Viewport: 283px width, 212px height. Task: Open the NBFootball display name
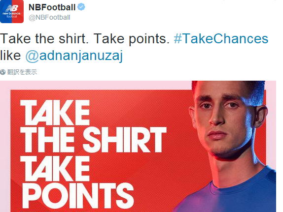click(52, 7)
